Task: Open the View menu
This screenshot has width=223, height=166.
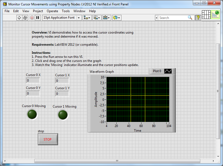Action: (x=26, y=11)
